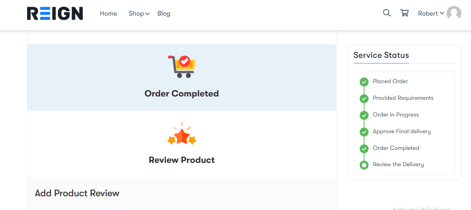The height and width of the screenshot is (210, 471).
Task: Open the shopping cart icon
Action: (405, 13)
